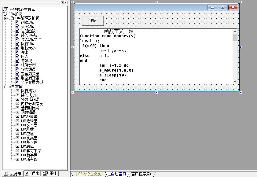Viewport: 257px width, 177px height.
Task: Click the 压入 command icon
Action: coord(17,56)
